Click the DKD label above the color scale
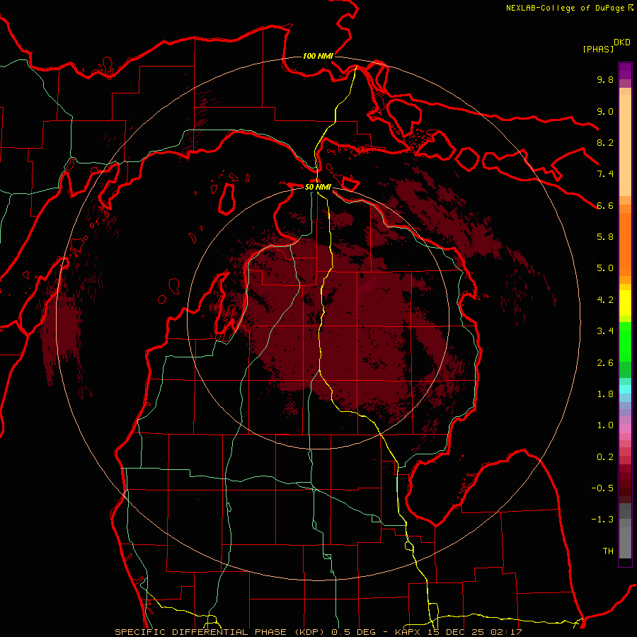This screenshot has width=637, height=637. tap(622, 42)
